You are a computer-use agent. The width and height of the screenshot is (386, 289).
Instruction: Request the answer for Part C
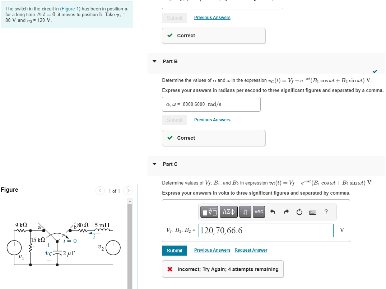[251, 250]
